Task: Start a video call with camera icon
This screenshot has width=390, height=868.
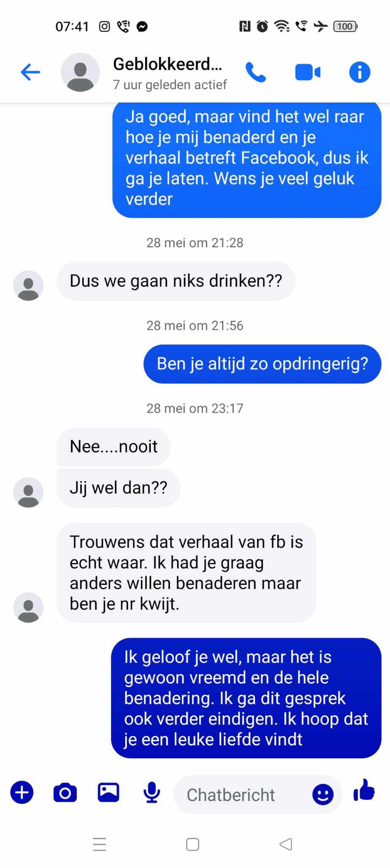Action: (x=307, y=72)
